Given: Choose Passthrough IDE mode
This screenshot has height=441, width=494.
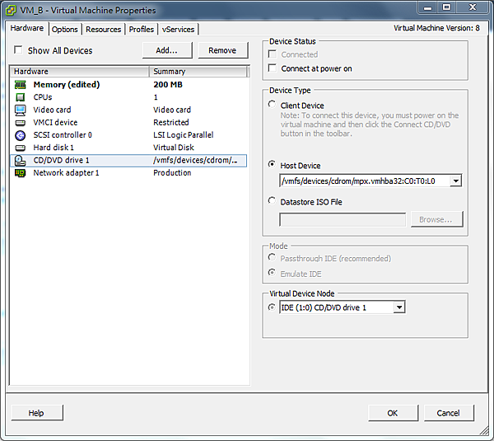Looking at the screenshot, I should pos(272,257).
